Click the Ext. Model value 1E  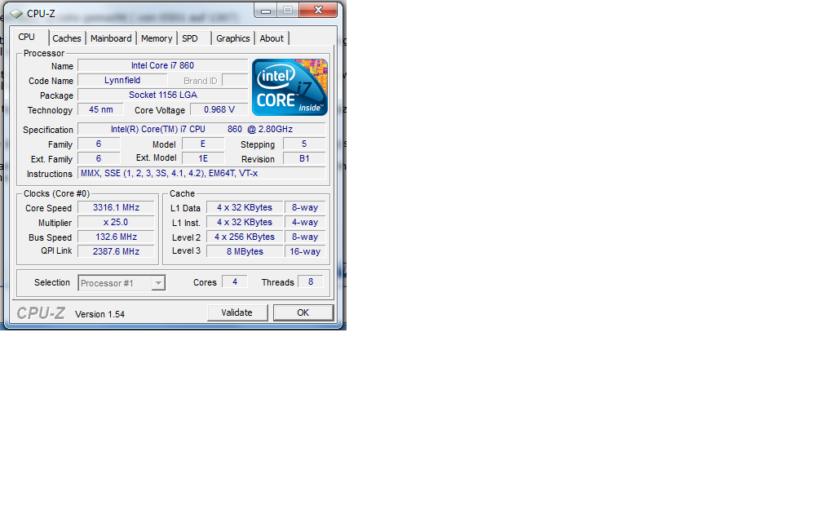pyautogui.click(x=203, y=158)
